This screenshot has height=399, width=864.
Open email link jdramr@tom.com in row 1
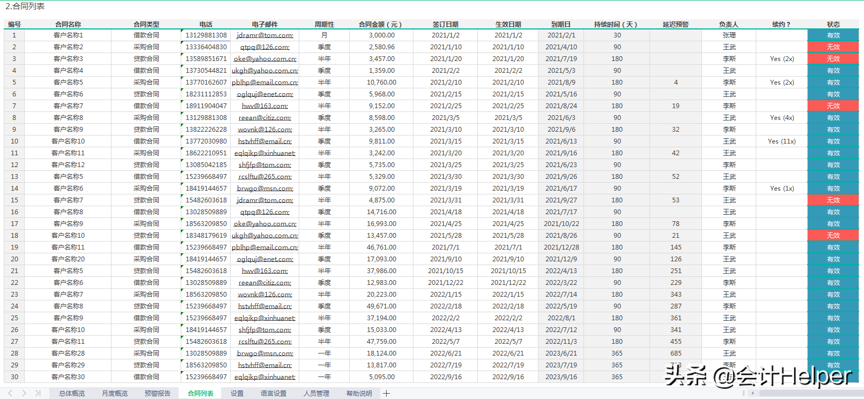pos(265,35)
